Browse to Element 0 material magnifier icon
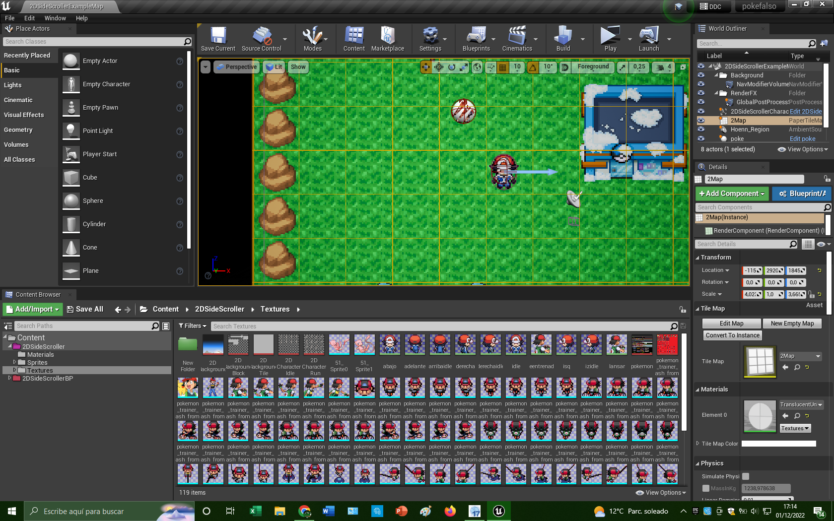 tap(797, 416)
